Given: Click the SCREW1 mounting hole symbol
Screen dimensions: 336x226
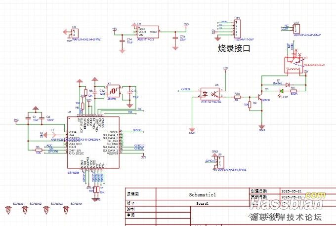Looking at the screenshot, I should click(x=8, y=210).
